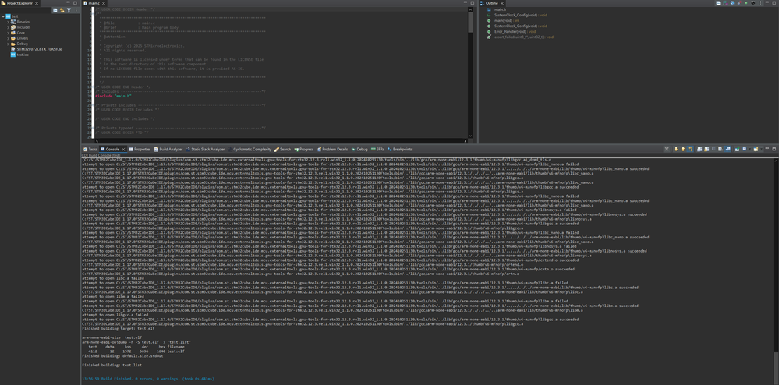Click the 'Build Finished. 0 errors' console line
Image resolution: width=779 pixels, height=385 pixels.
(x=148, y=379)
